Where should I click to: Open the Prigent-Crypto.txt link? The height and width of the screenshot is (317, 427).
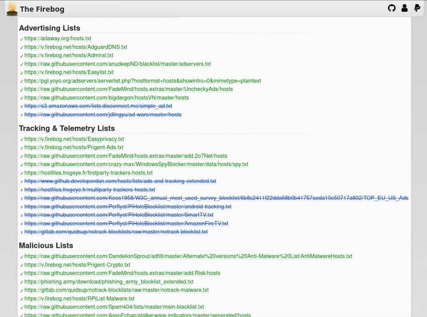pyautogui.click(x=77, y=265)
